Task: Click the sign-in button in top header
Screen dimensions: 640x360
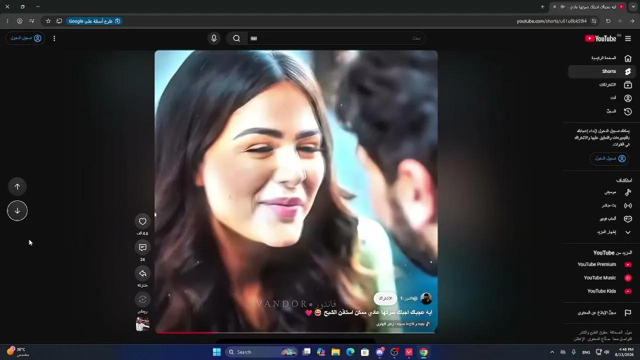Action: (x=25, y=38)
